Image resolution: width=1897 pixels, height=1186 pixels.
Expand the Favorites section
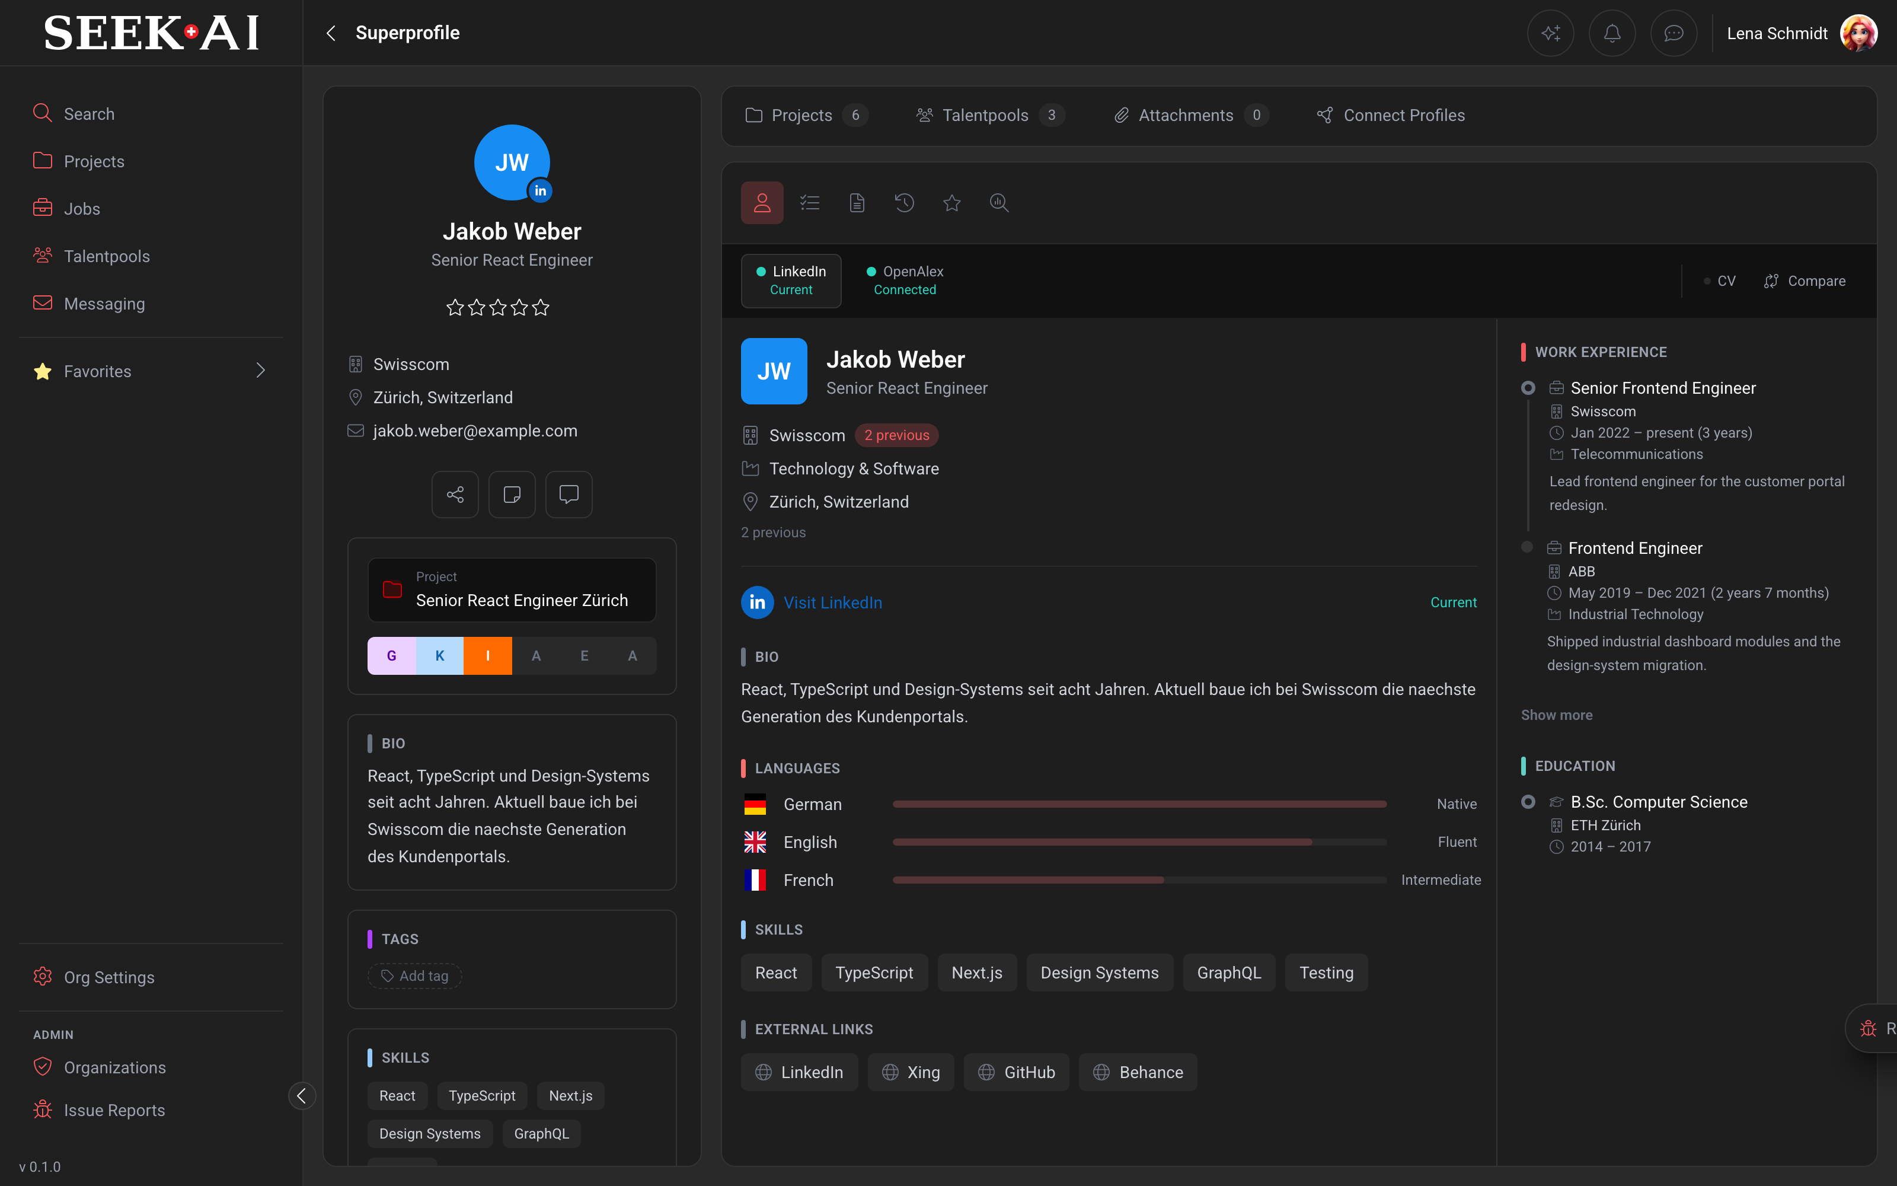click(x=151, y=371)
